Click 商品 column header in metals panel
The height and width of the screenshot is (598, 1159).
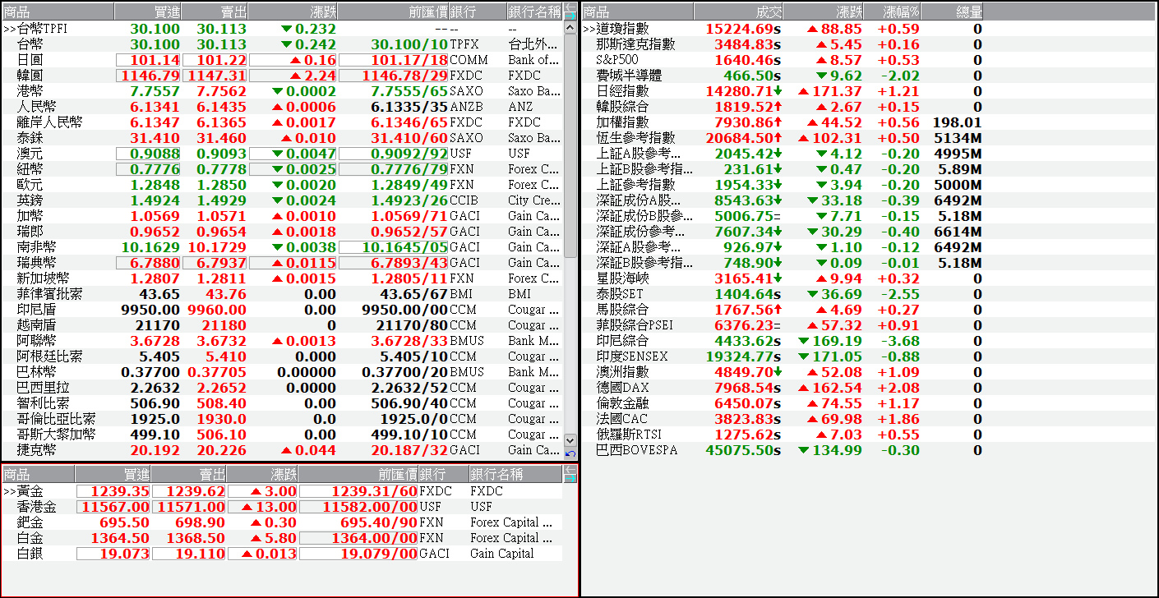point(38,475)
